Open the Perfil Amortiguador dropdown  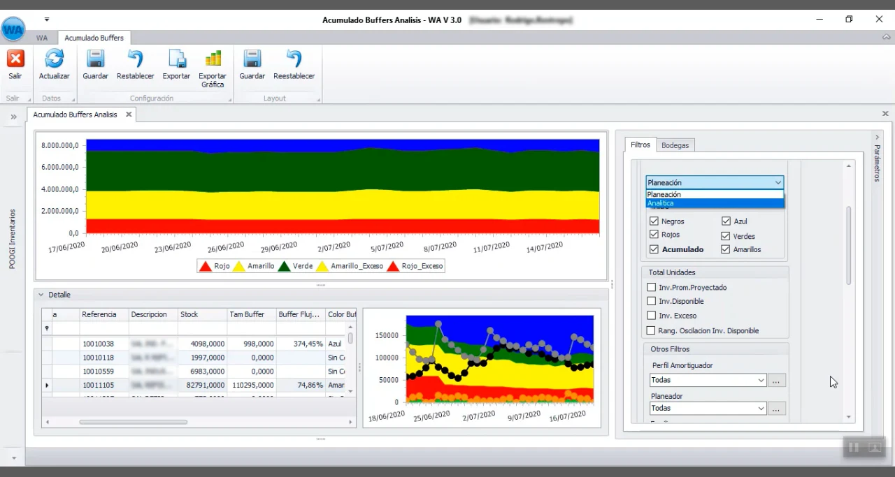[x=761, y=381]
